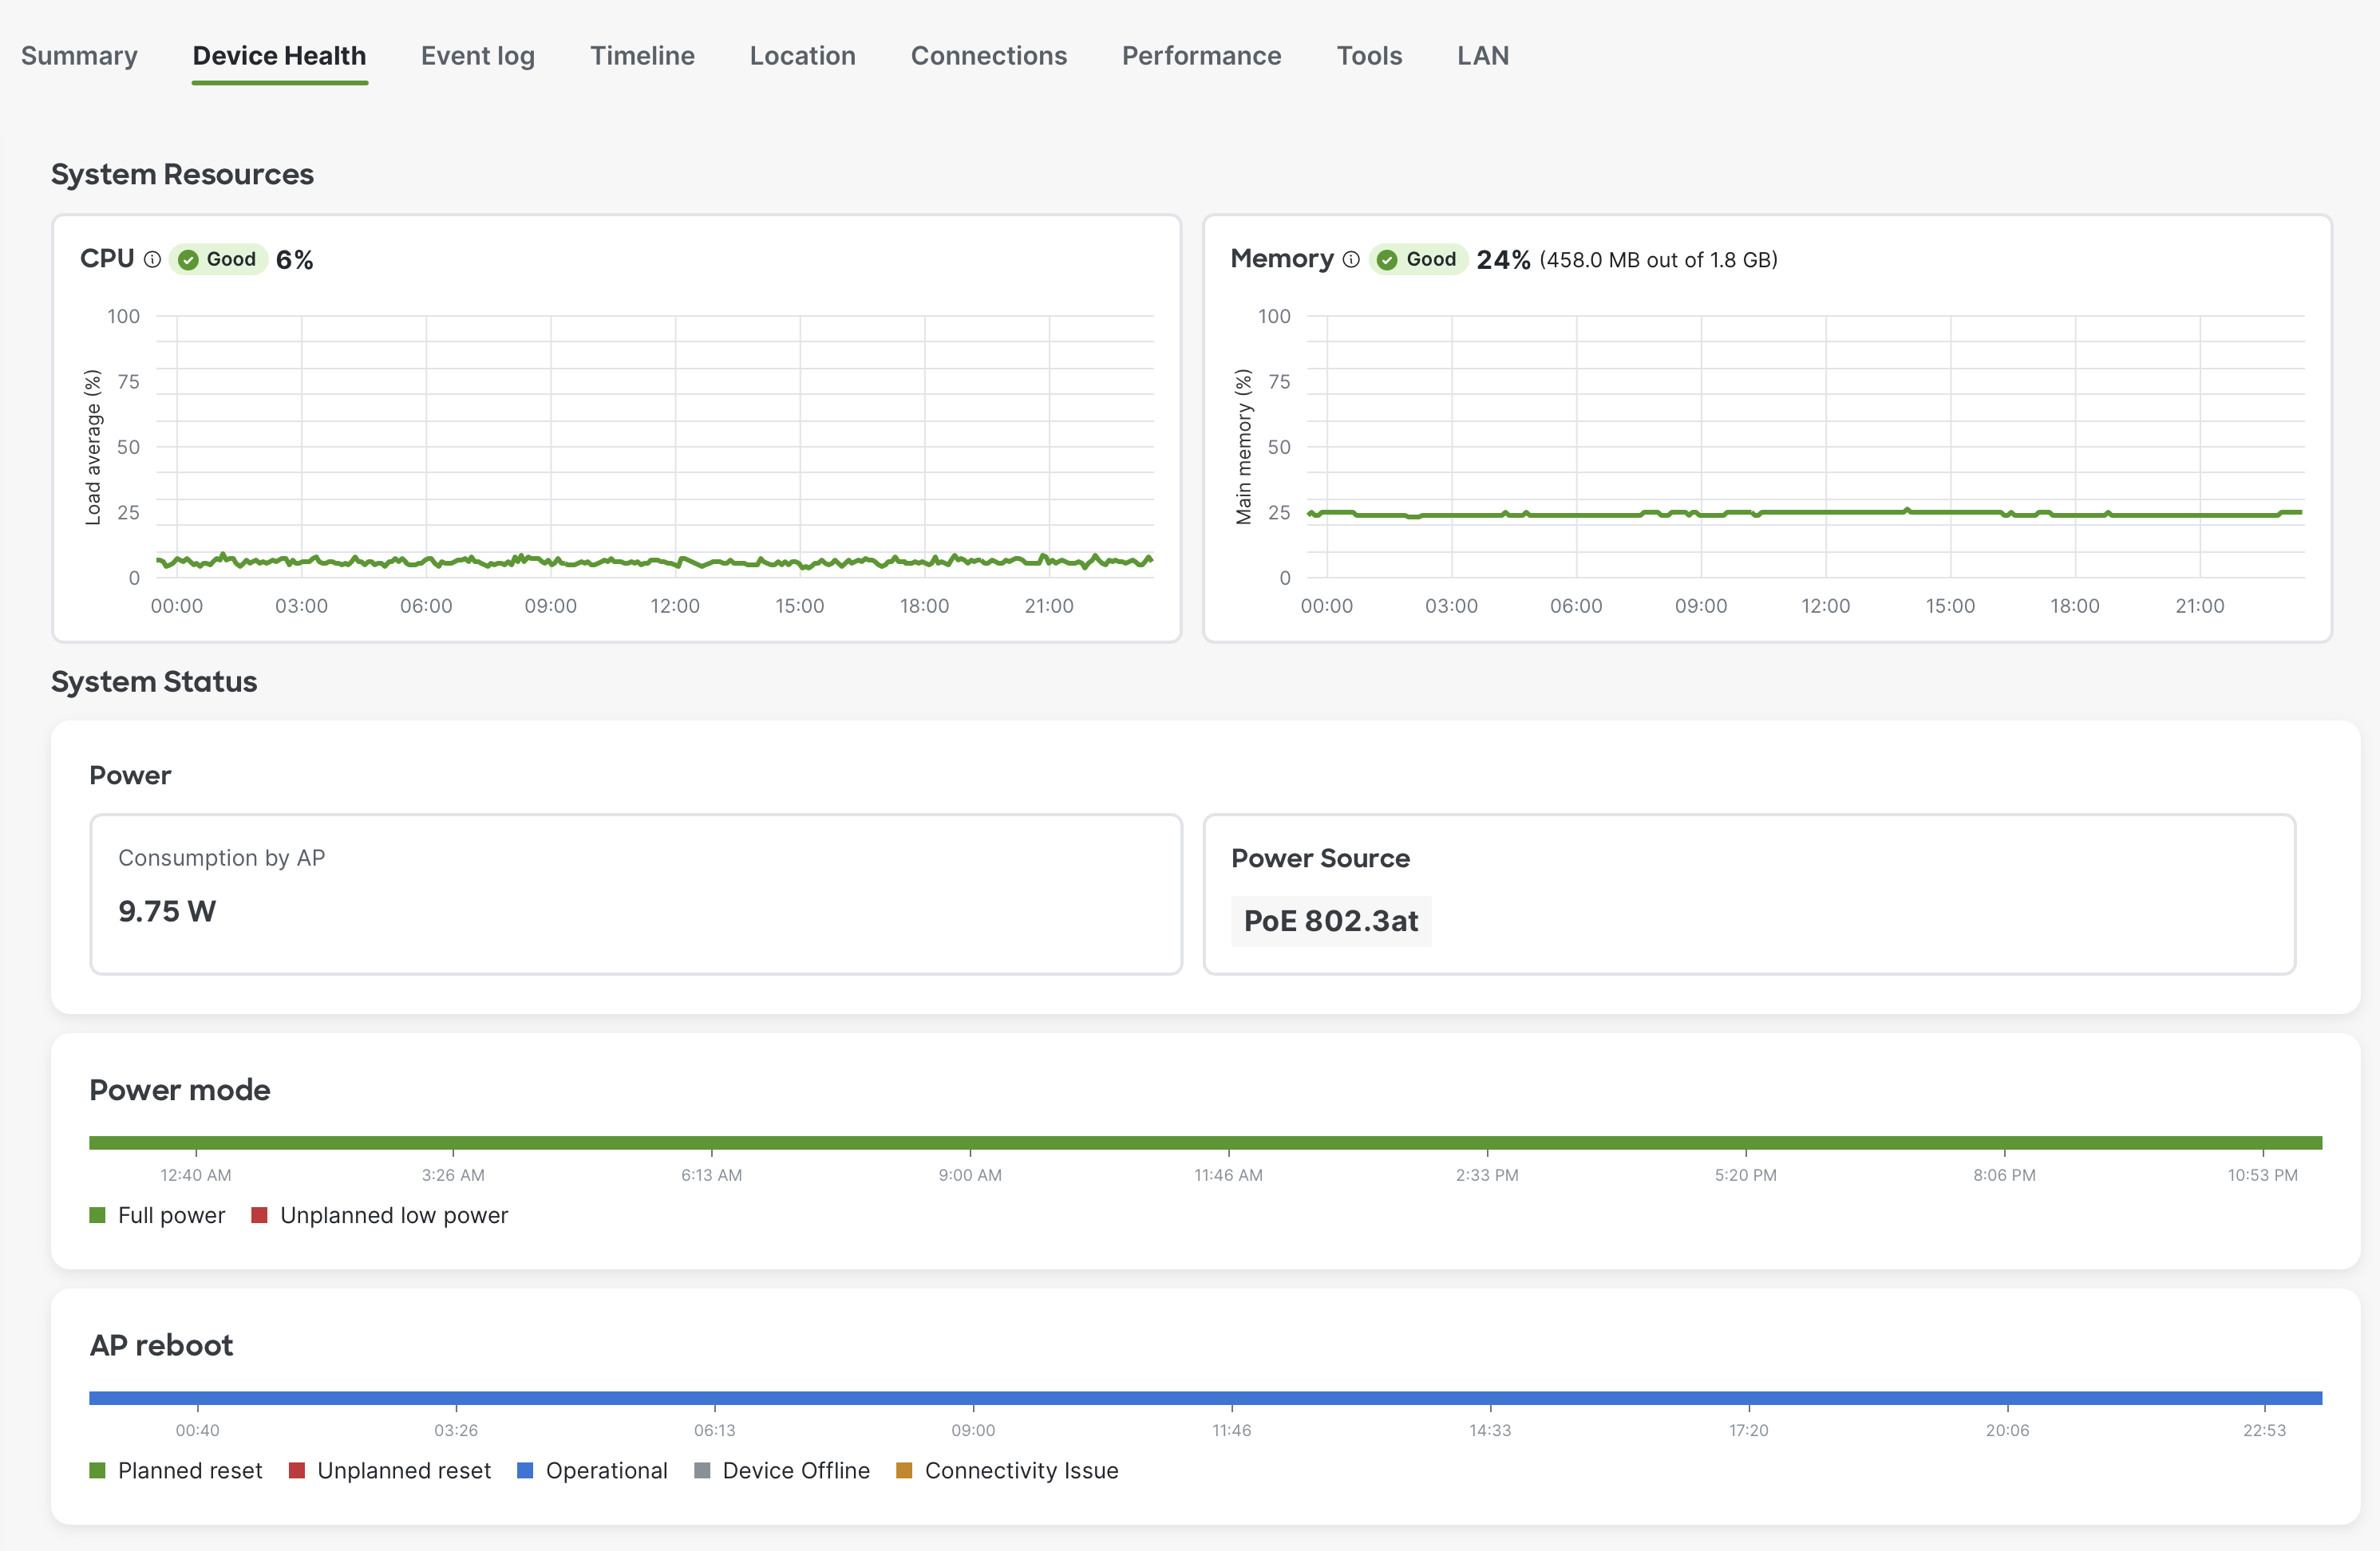
Task: Click the green checkmark in CPU Good badge
Action: (x=189, y=258)
